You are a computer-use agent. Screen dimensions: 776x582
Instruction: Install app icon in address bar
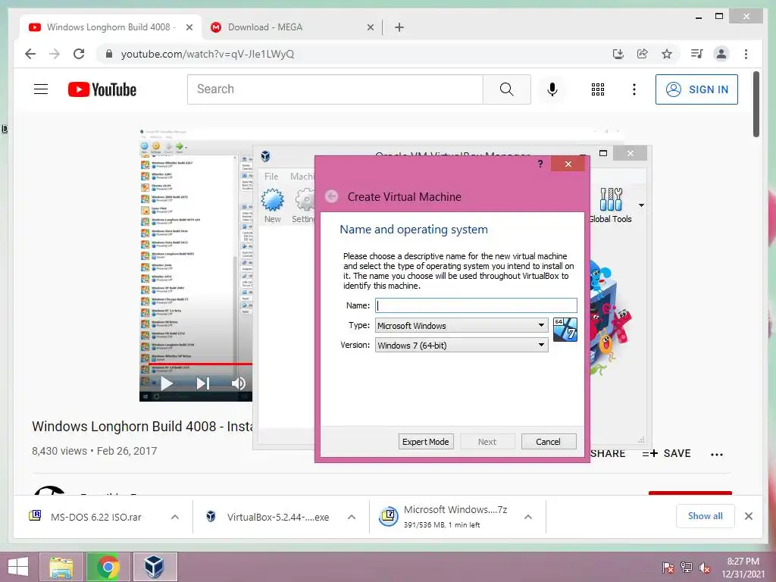pos(618,54)
